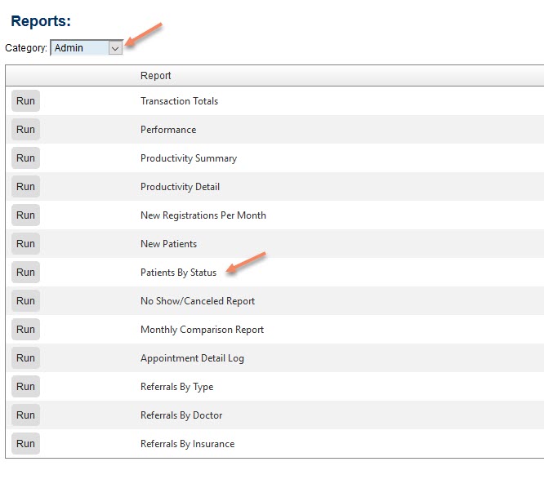
Task: Run New Registrations Per Month report
Action: tap(25, 215)
